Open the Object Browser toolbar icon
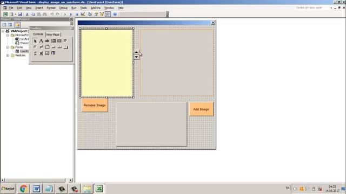346x194 pixels. pos(102,15)
